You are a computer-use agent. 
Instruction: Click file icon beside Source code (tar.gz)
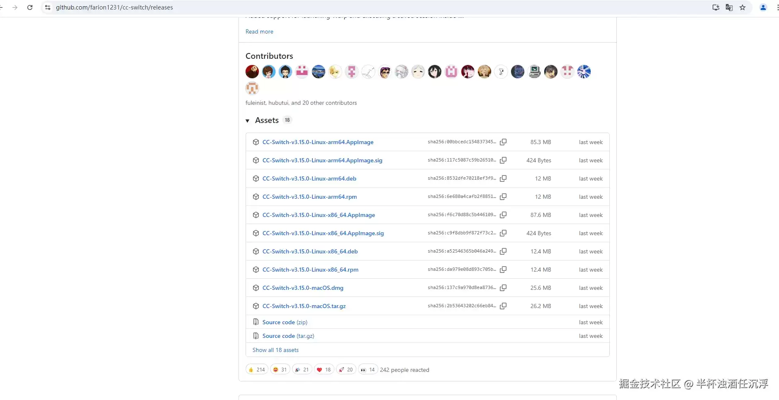[256, 336]
